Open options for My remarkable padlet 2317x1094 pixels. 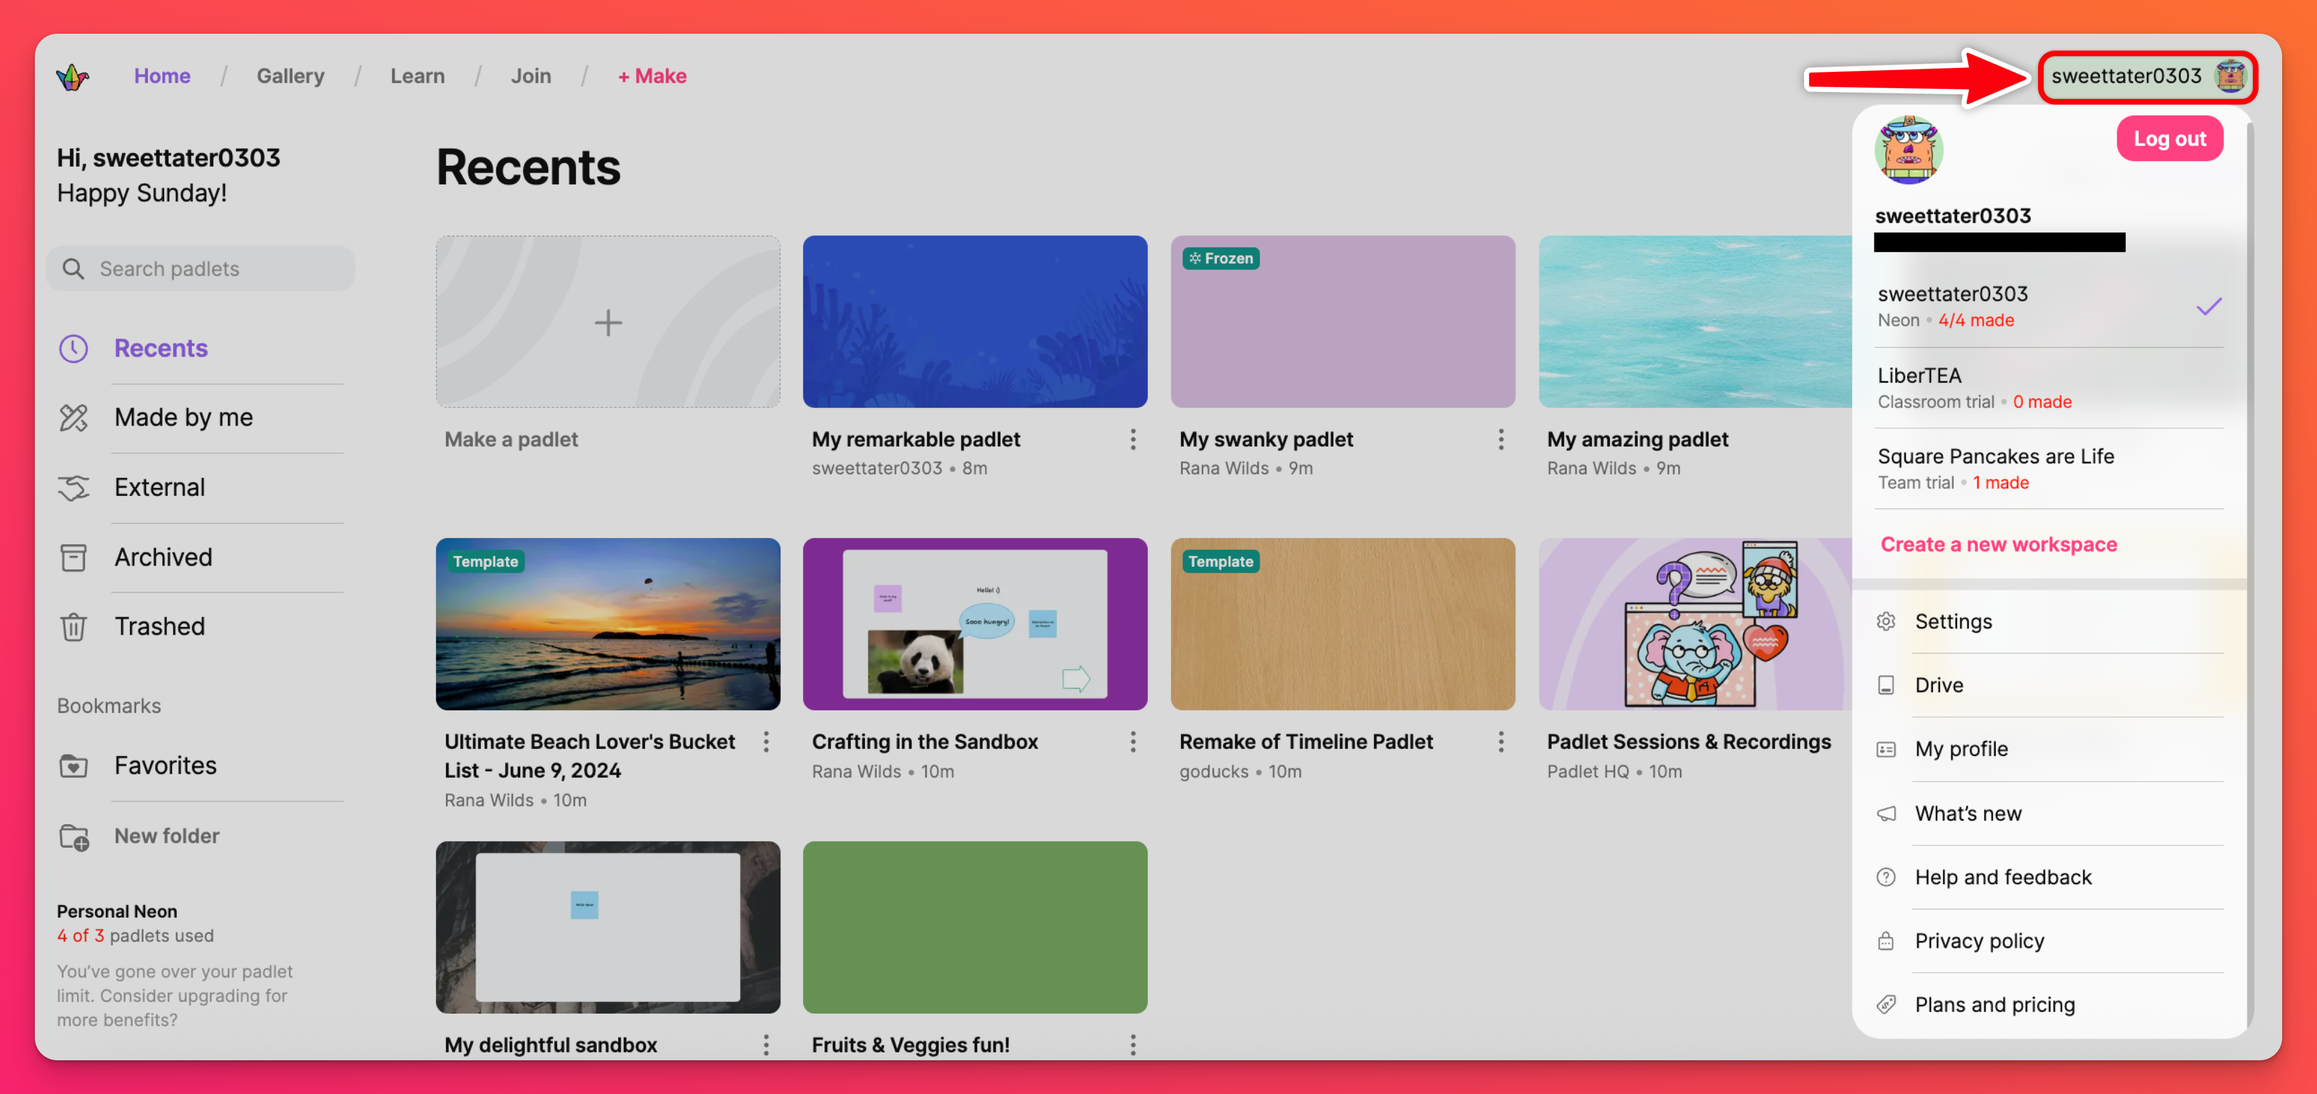[x=1133, y=440]
